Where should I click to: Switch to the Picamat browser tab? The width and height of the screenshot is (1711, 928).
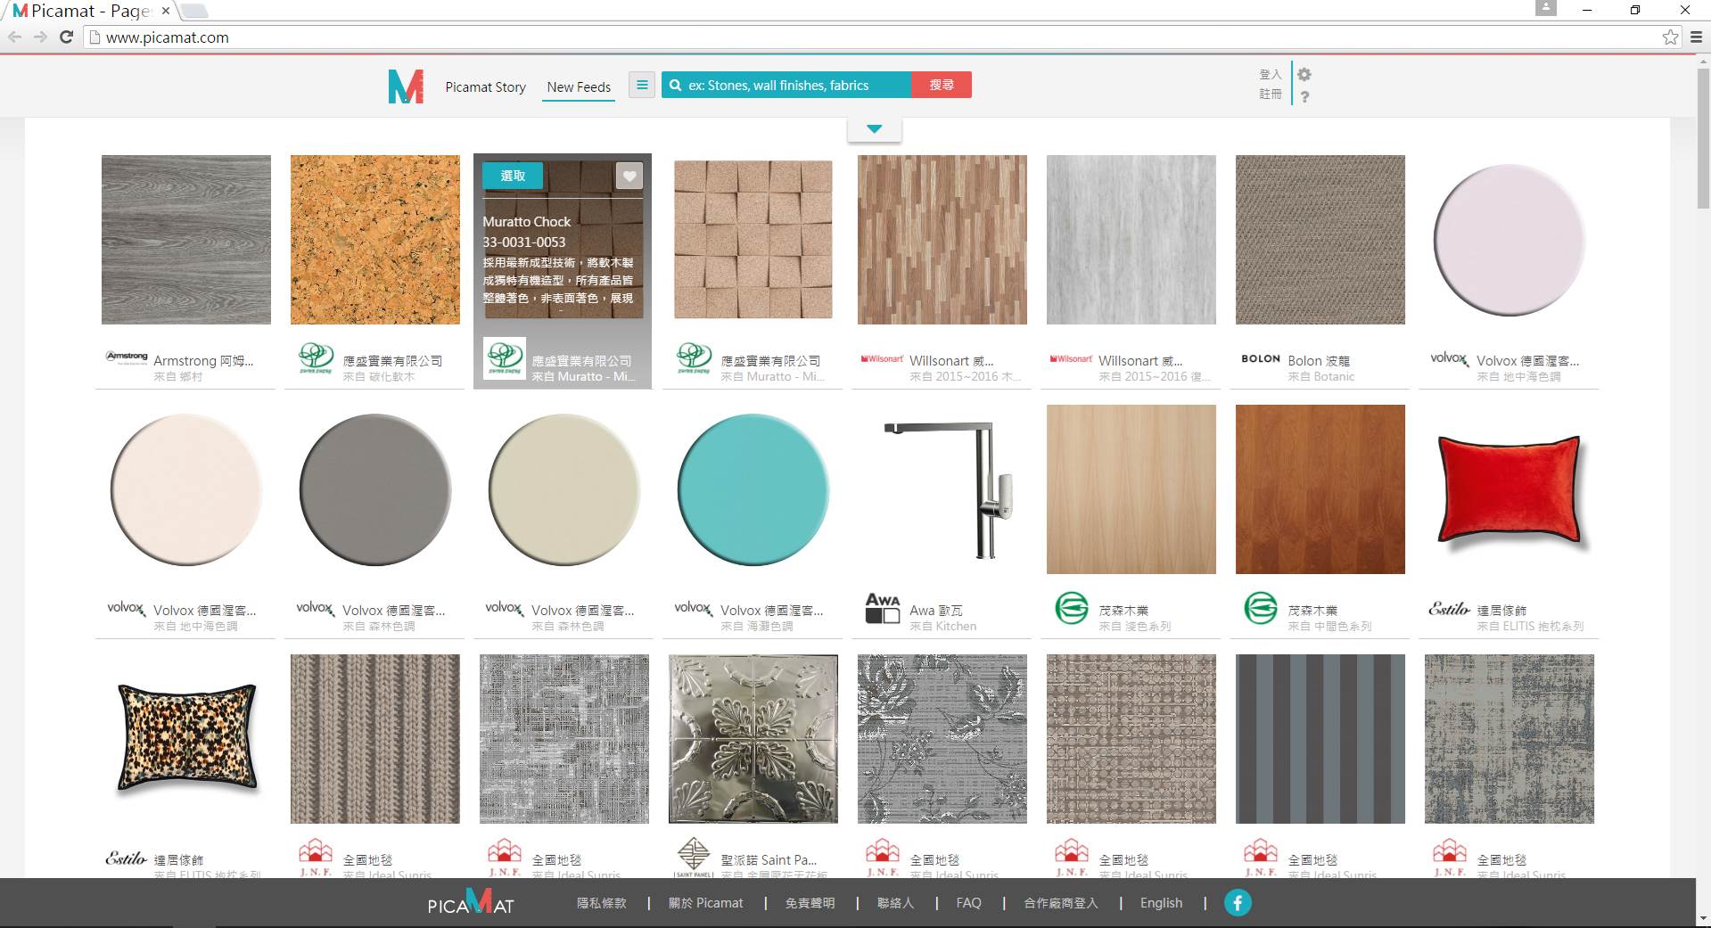click(x=90, y=11)
